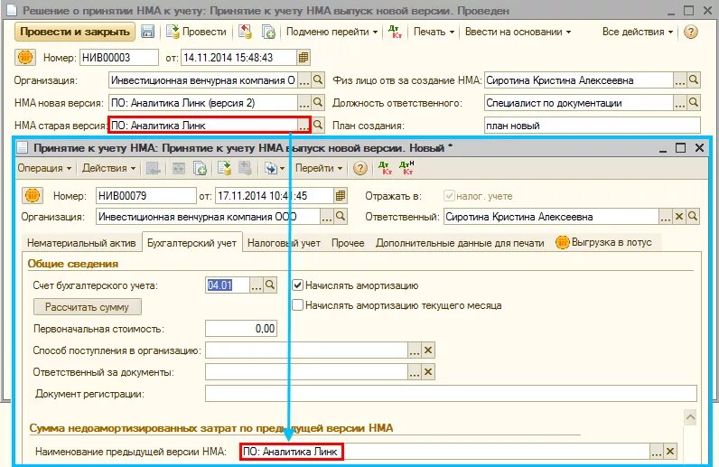Clear Способ поступления в организацию field
The image size is (719, 467).
[428, 350]
